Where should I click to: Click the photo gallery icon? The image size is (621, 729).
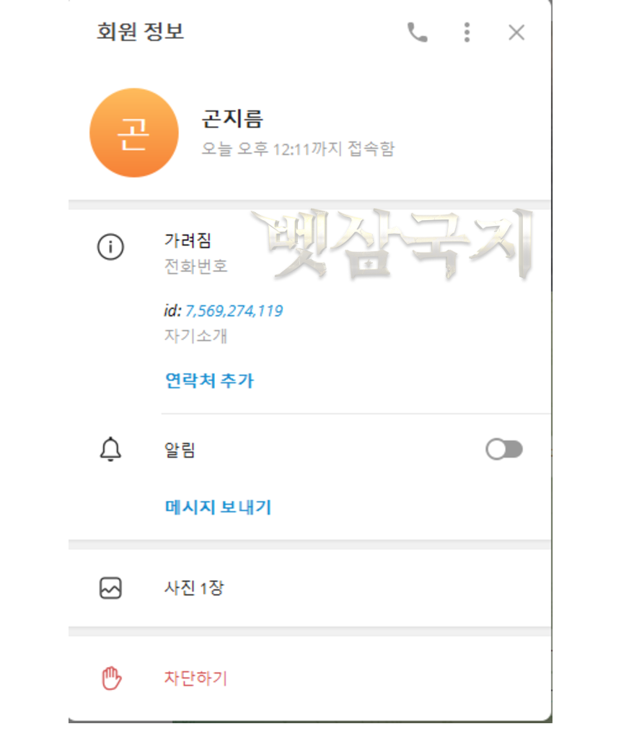click(110, 588)
